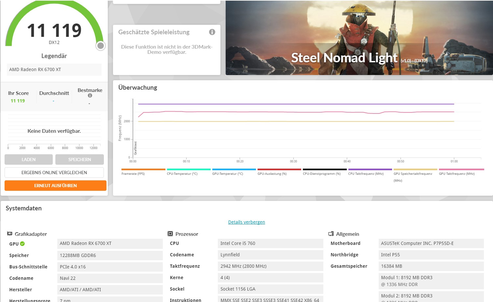The image size is (493, 302).
Task: Click the Durchschnitt column heading
Action: [54, 93]
